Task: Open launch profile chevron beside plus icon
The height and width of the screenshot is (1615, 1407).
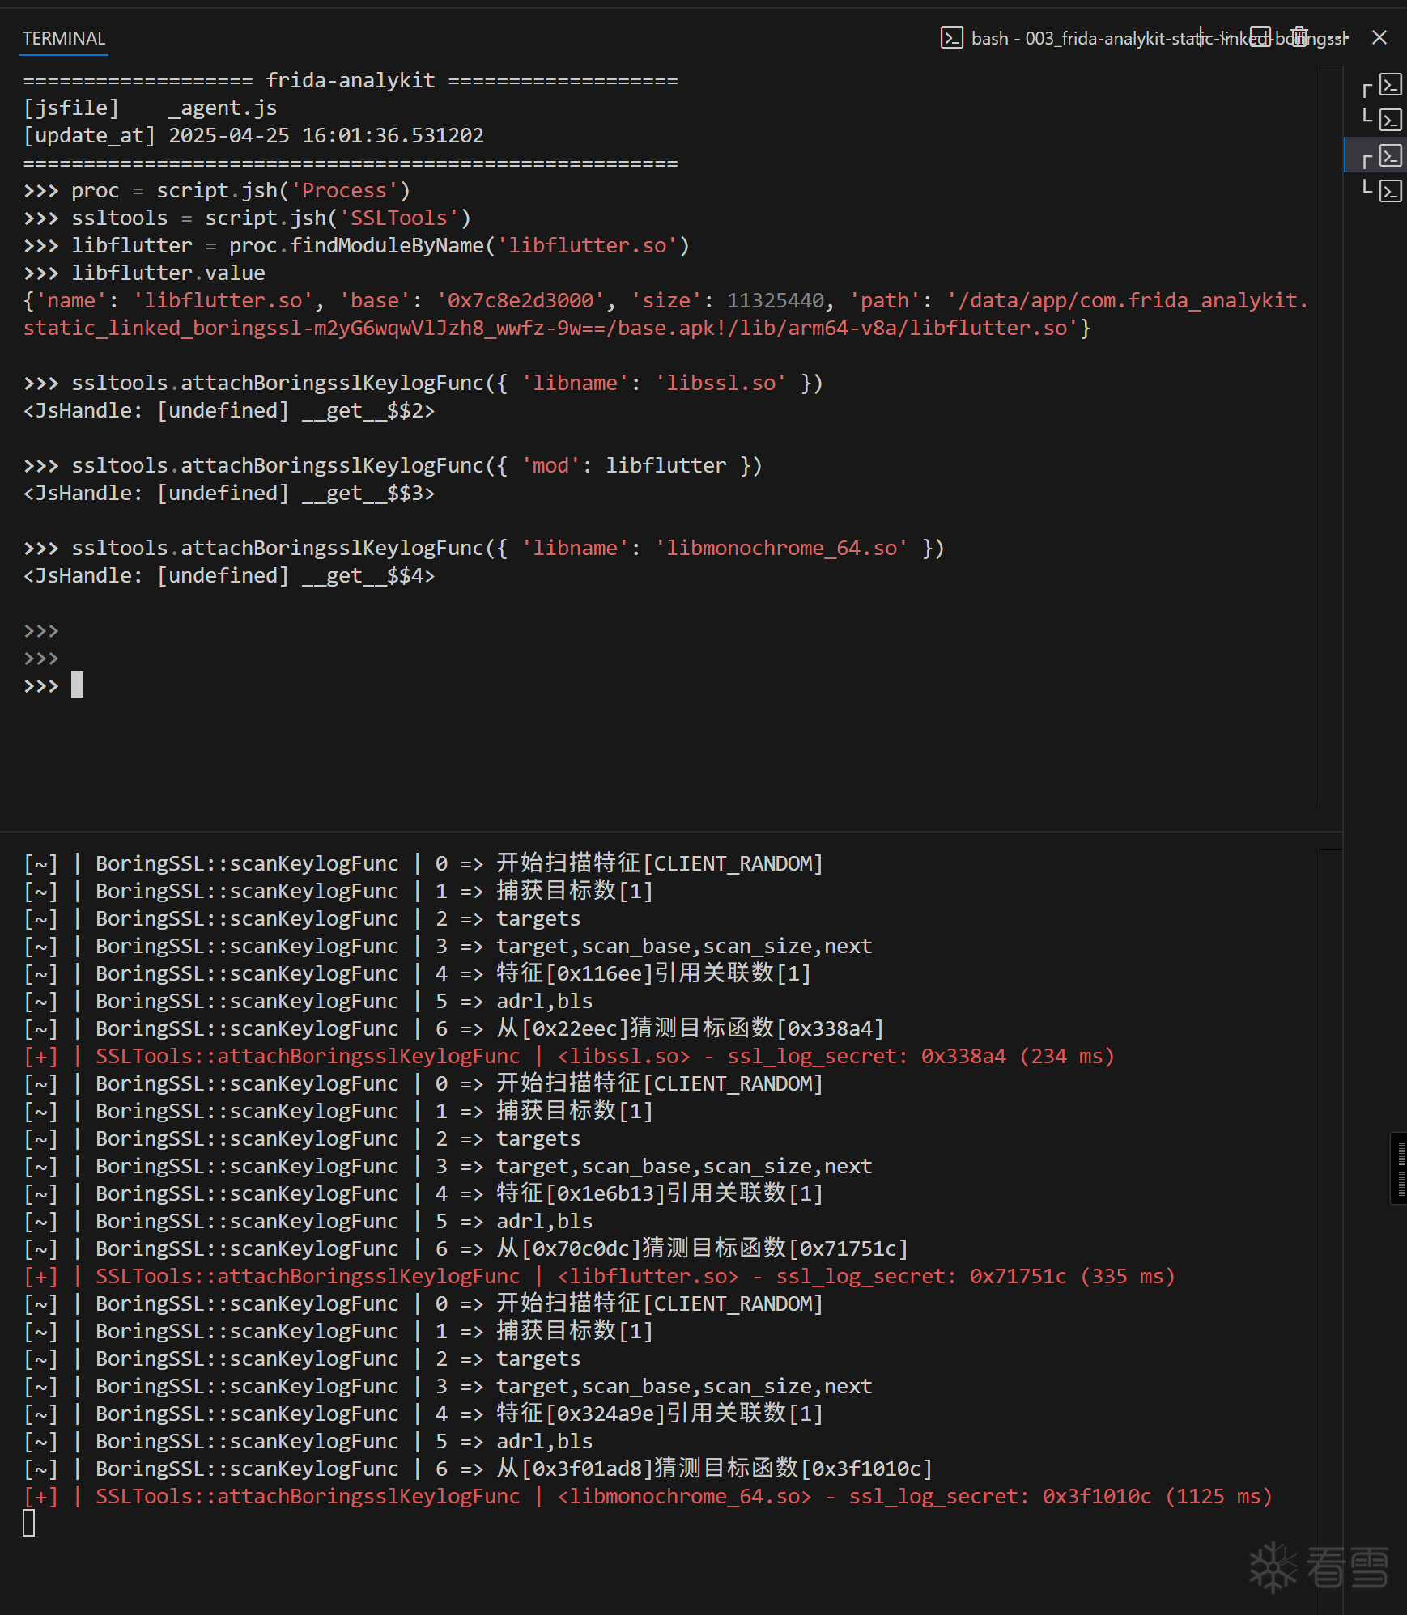Action: coord(1227,37)
